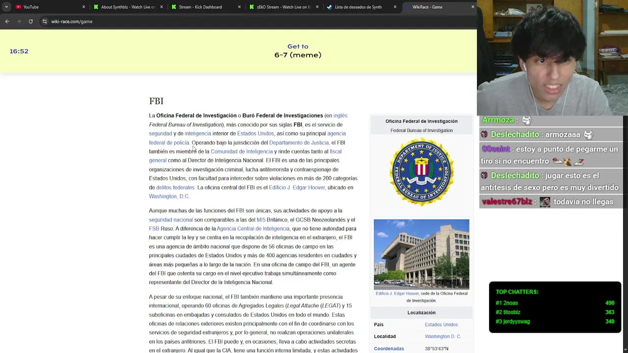
Task: Follow the 'FSB' link
Action: (x=154, y=228)
